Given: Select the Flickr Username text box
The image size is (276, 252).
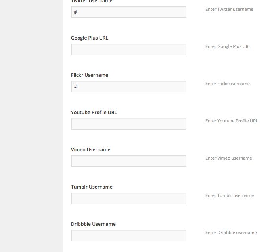Looking at the screenshot, I should 128,87.
